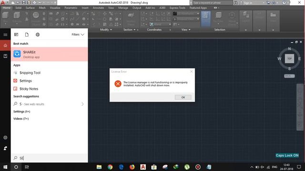The image size is (305, 171).
Task: Show Settings (1+) search results
Action: pos(21,112)
